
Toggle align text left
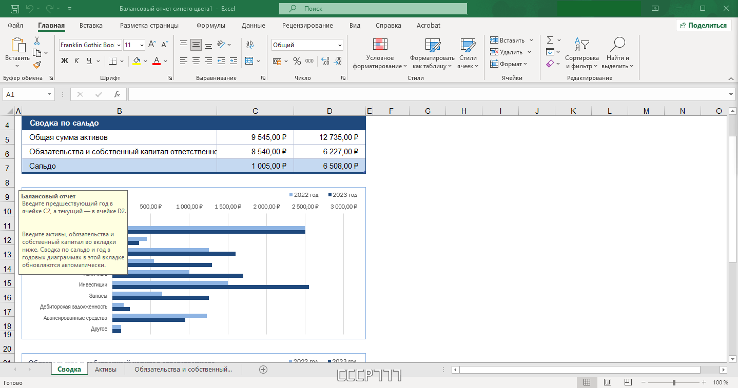click(184, 61)
